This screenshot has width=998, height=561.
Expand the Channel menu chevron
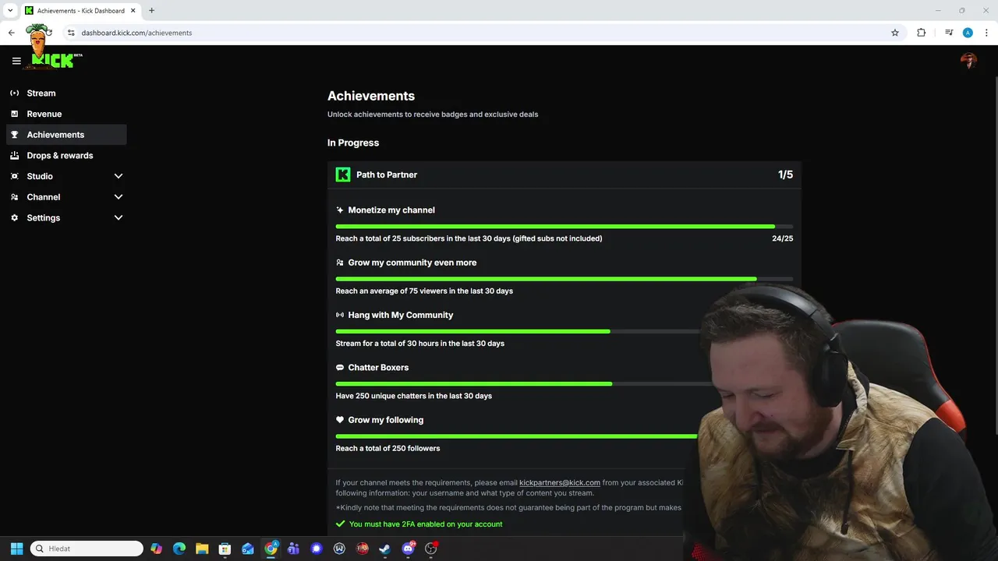tap(119, 197)
